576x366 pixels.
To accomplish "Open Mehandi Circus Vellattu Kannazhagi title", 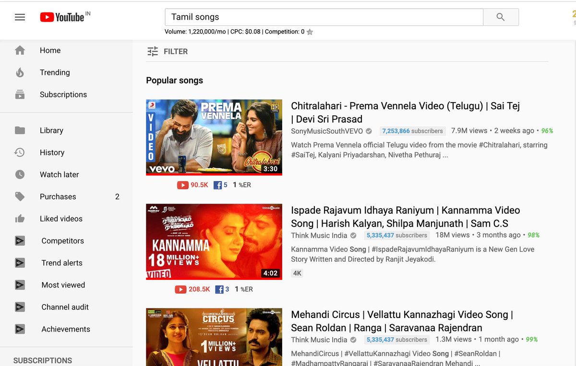I will [402, 321].
